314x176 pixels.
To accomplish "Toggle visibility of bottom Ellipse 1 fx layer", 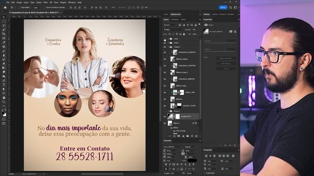I will [x=165, y=123].
